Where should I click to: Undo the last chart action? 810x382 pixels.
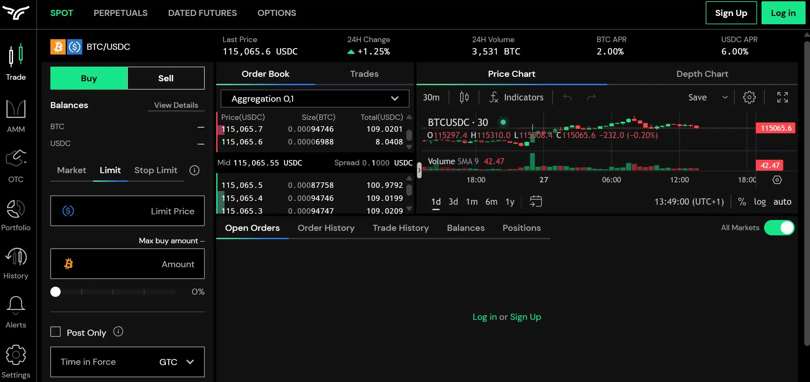click(568, 97)
